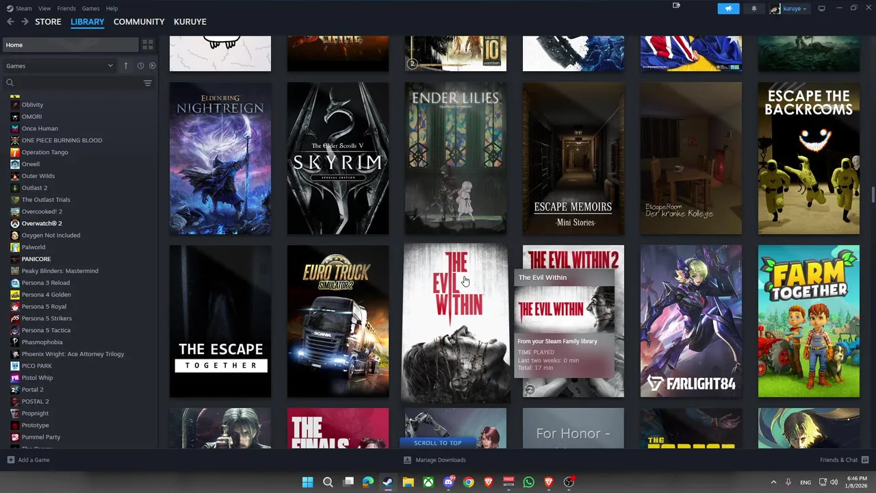Open the advanced filter options icon
The width and height of the screenshot is (876, 493).
[148, 83]
